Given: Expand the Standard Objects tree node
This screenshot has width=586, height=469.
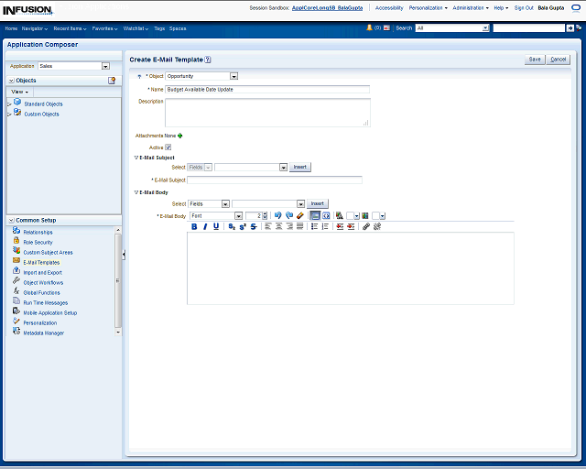Looking at the screenshot, I should [x=9, y=104].
